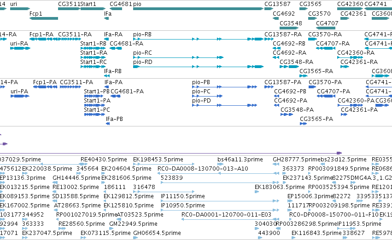Open protein pio-PD label
The image size is (392, 240).
pyautogui.click(x=201, y=101)
